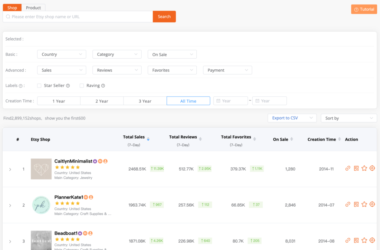Open the Tutorial button
Screen dimensions: 380x250
364,9
